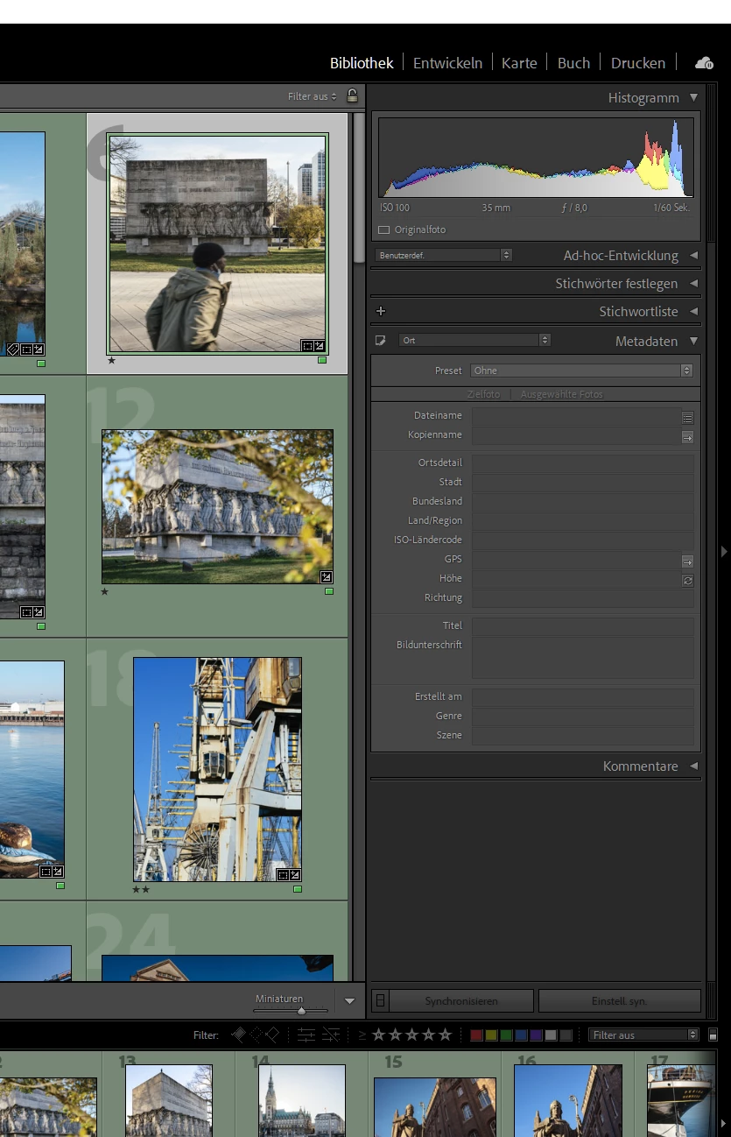Click the refresh icon beside Höhe field
This screenshot has width=731, height=1137.
(687, 580)
